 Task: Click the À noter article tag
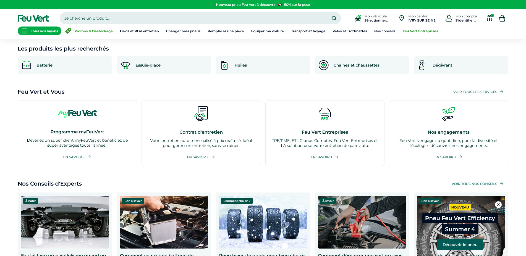tap(31, 201)
